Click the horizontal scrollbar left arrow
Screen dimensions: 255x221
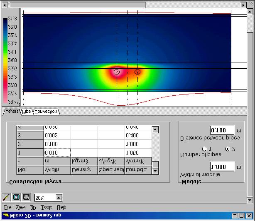click(x=5, y=5)
